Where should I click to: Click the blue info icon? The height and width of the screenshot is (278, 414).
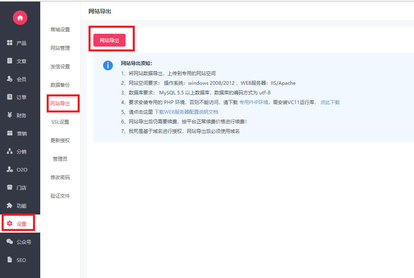coord(108,65)
